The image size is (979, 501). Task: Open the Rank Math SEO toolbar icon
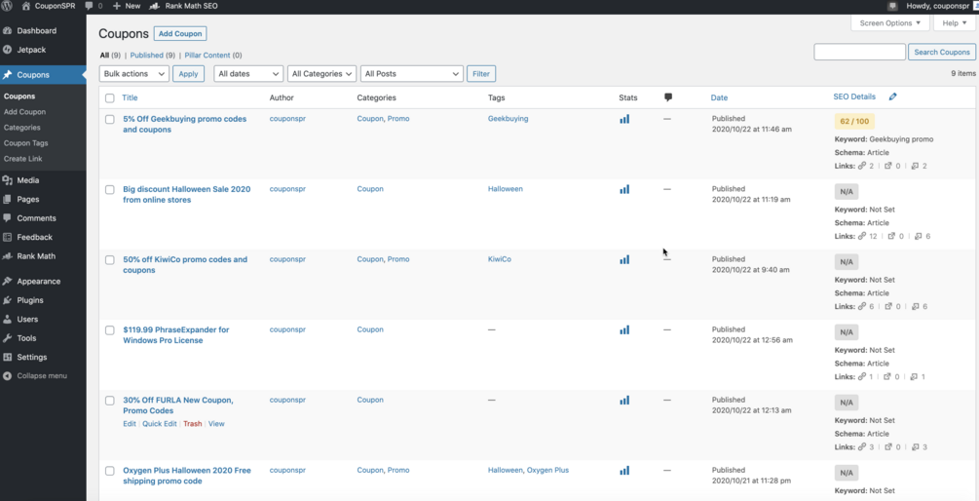point(154,6)
